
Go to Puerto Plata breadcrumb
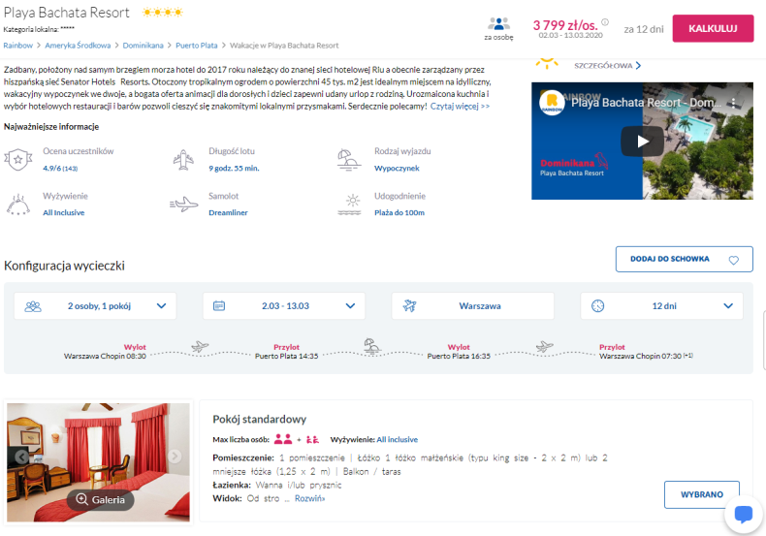[x=197, y=46]
